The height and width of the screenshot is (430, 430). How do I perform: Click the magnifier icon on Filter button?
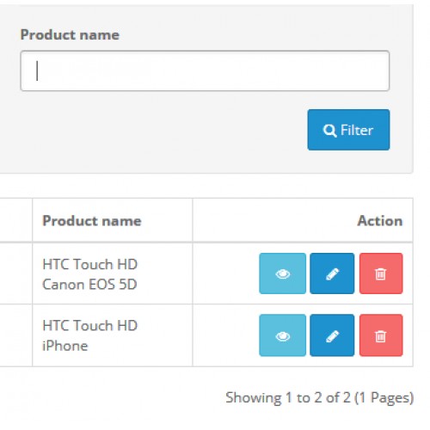click(329, 131)
